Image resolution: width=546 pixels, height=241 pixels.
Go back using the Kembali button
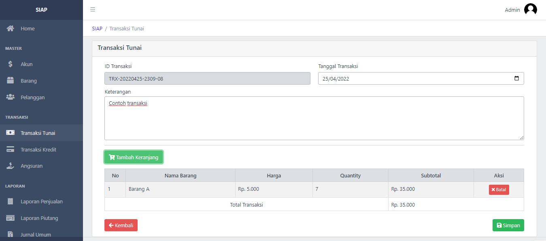click(x=121, y=225)
